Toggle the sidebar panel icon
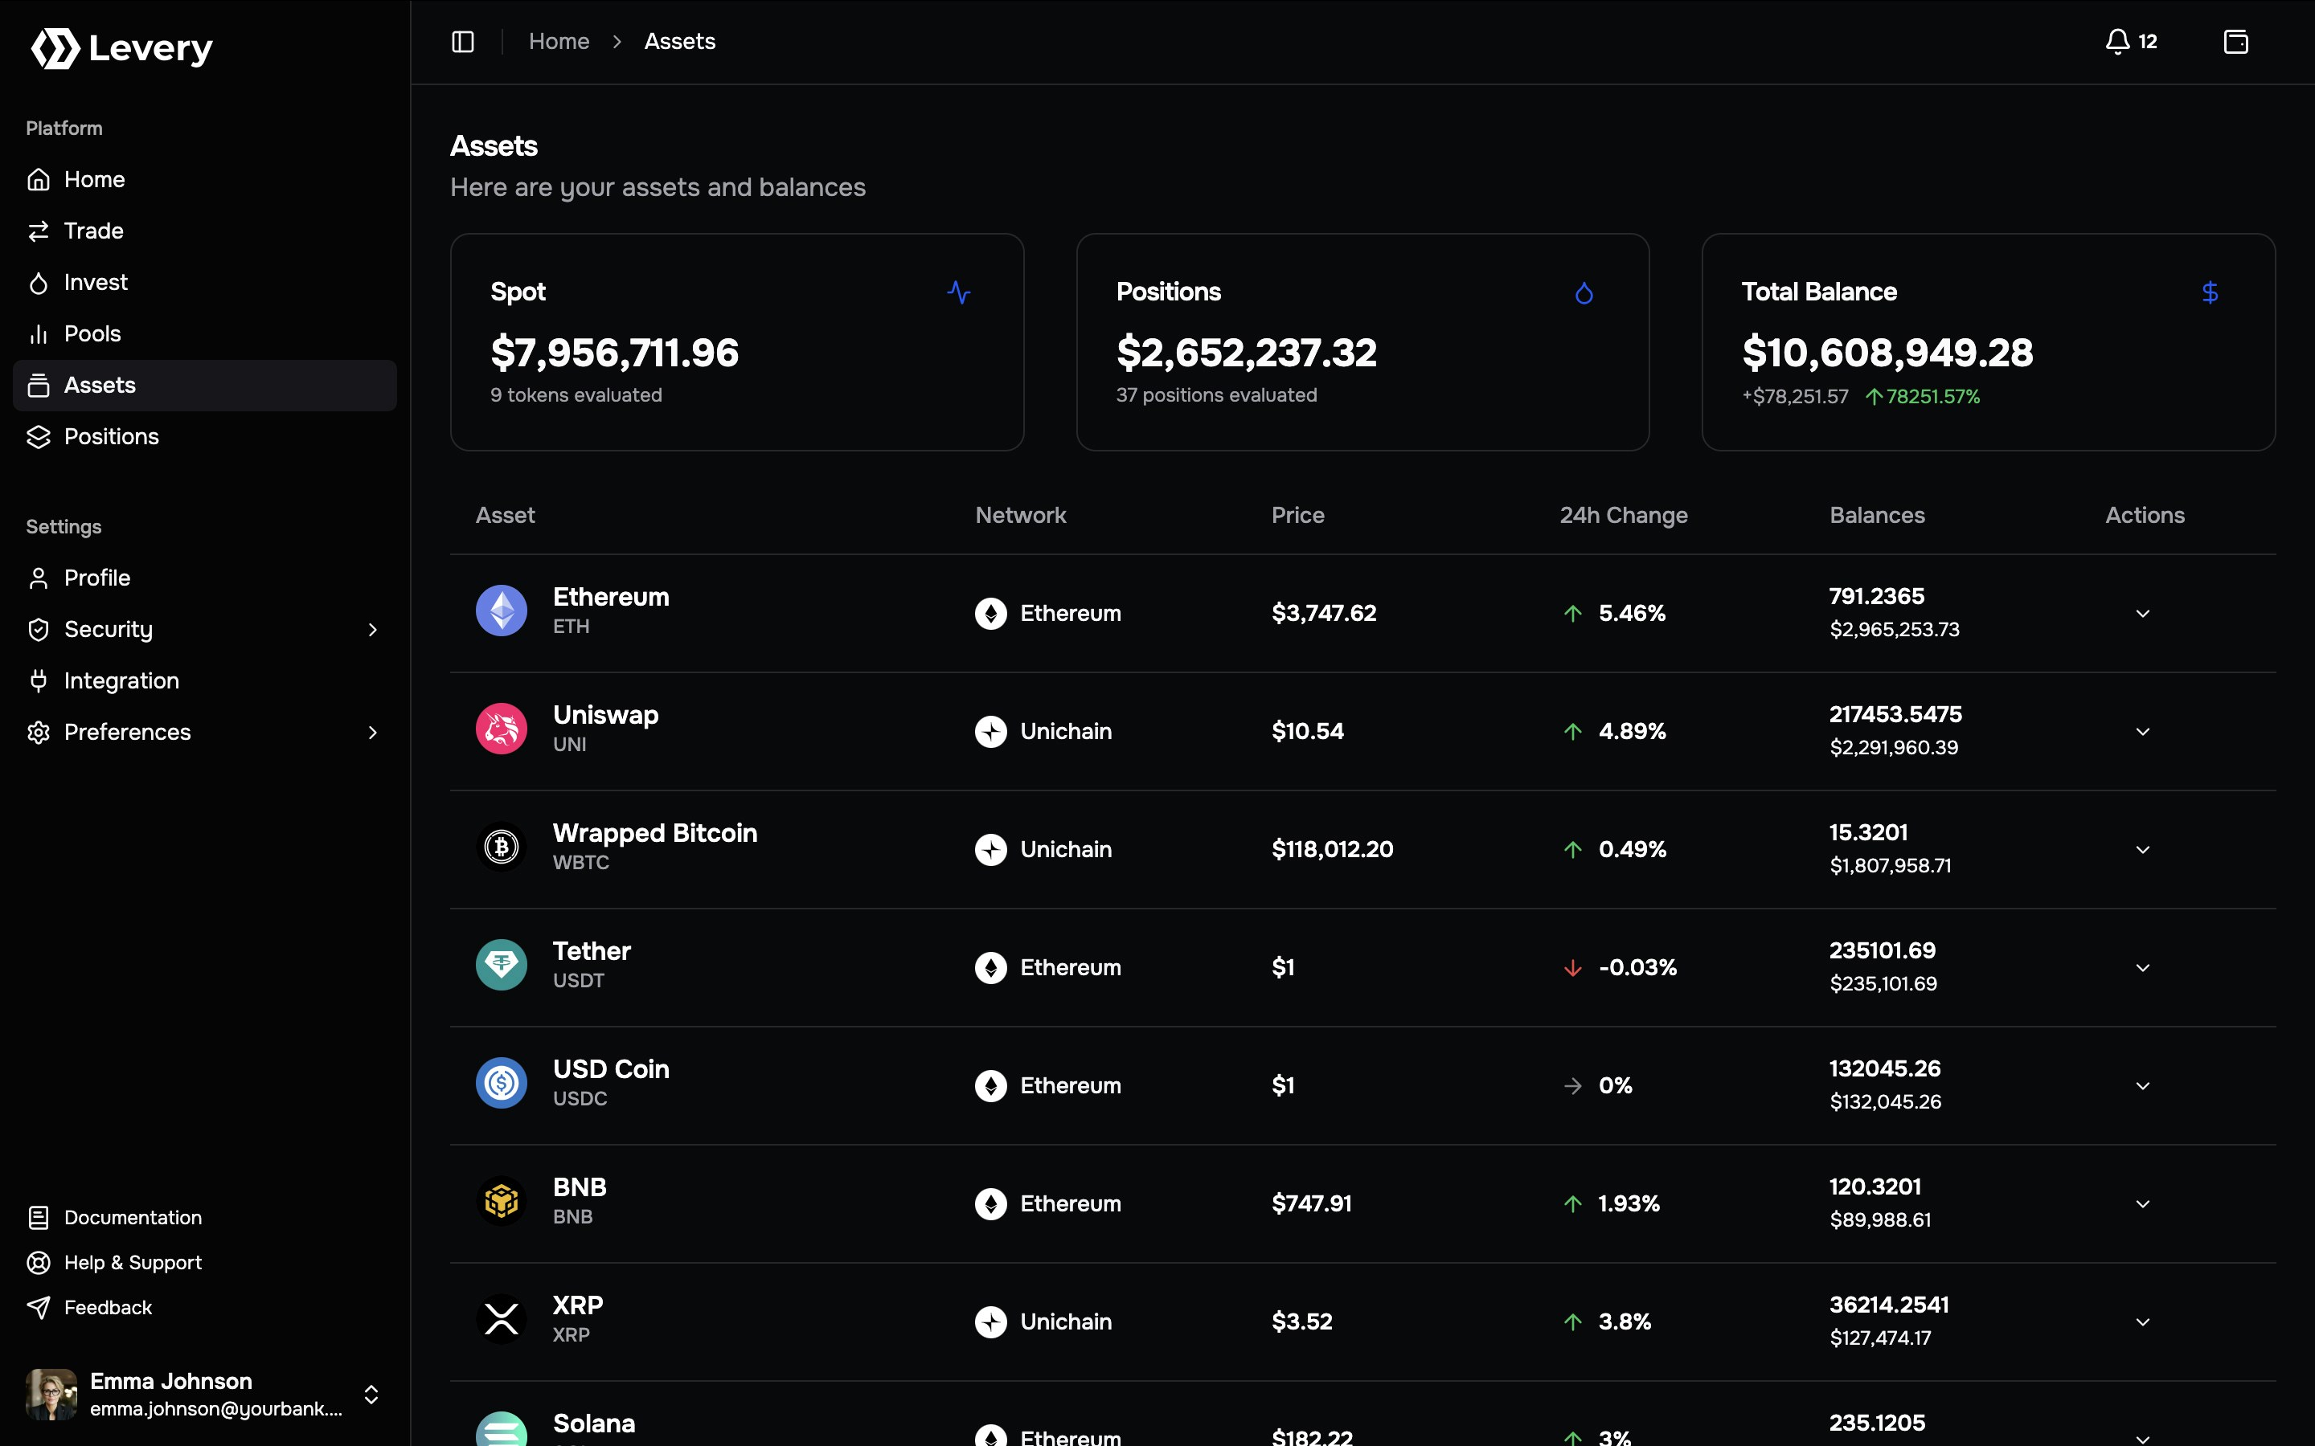The width and height of the screenshot is (2315, 1446). 463,41
